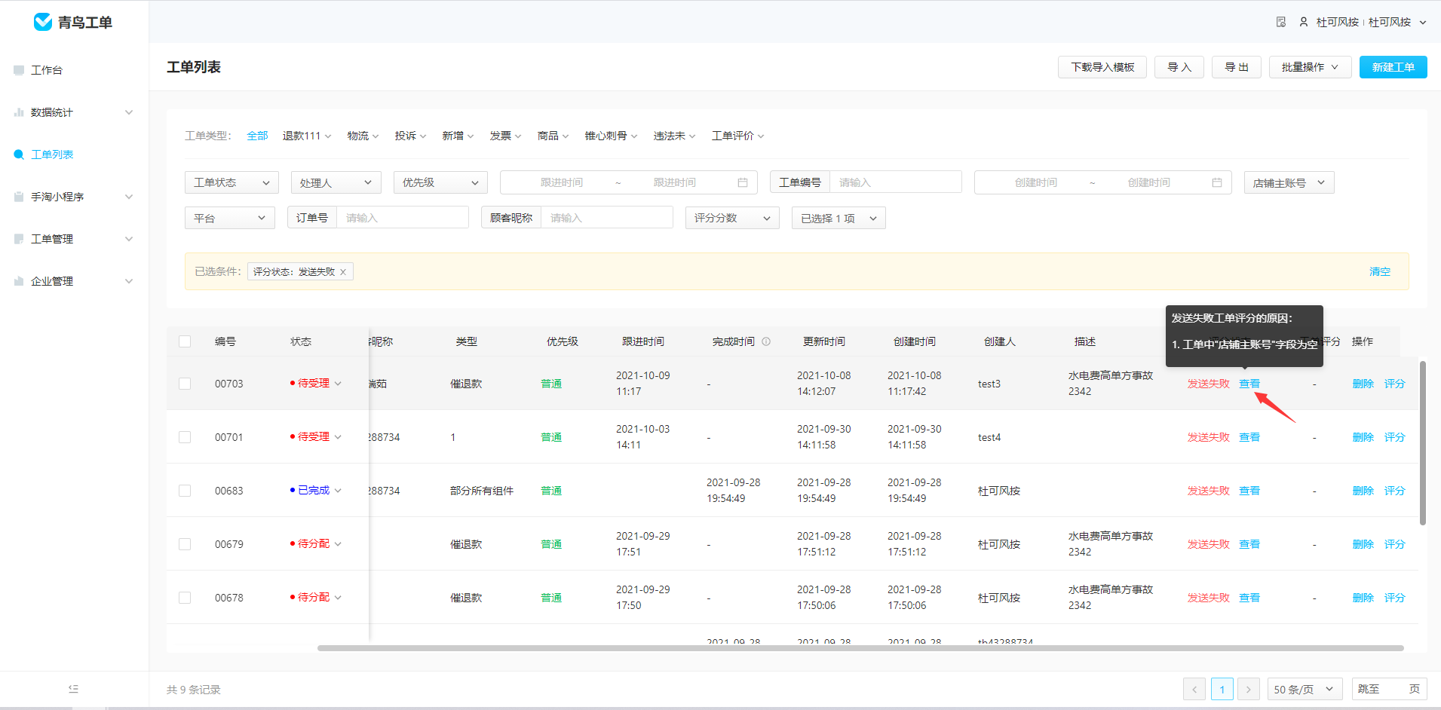Click 清空 to clear selected filters
The width and height of the screenshot is (1441, 710).
[1380, 271]
